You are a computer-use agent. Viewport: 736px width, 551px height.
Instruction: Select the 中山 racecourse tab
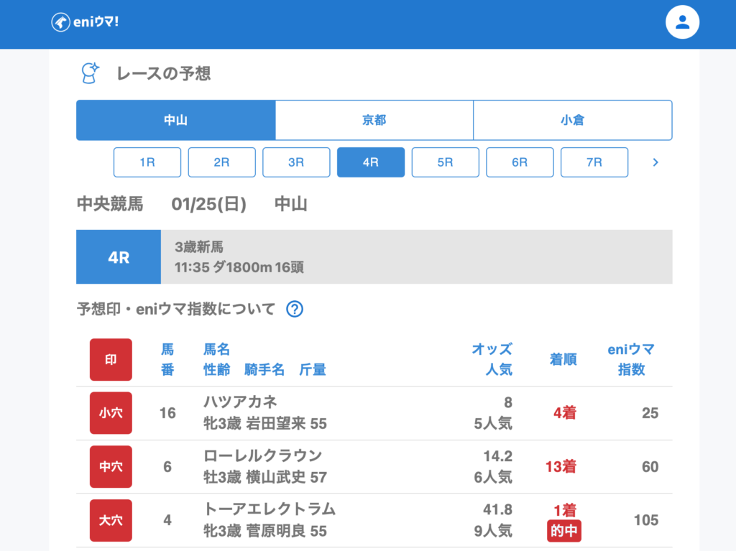coord(175,120)
